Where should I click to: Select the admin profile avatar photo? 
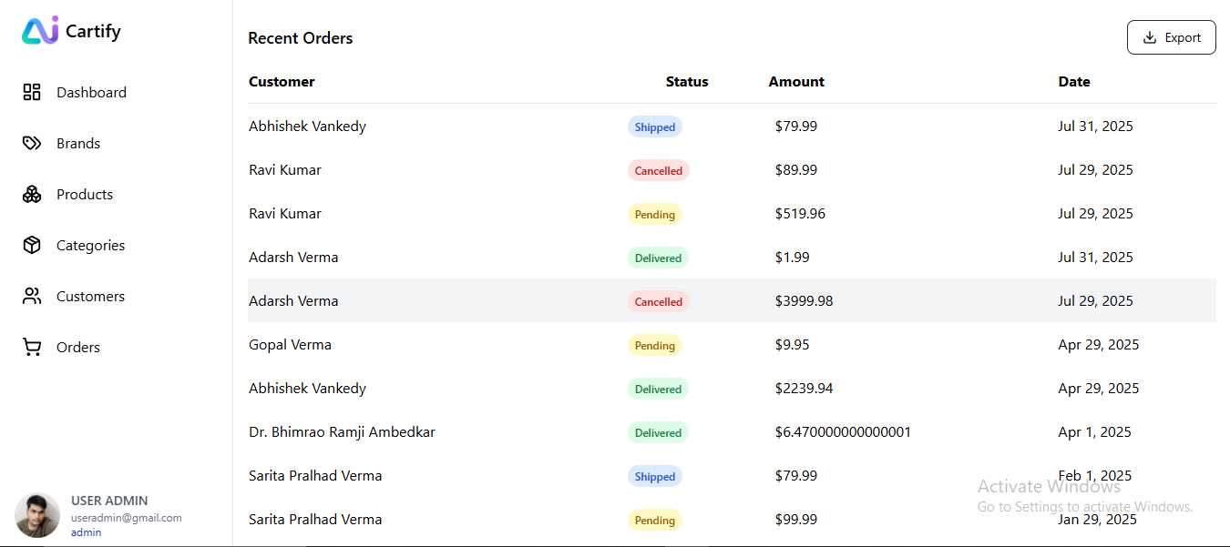pos(37,515)
